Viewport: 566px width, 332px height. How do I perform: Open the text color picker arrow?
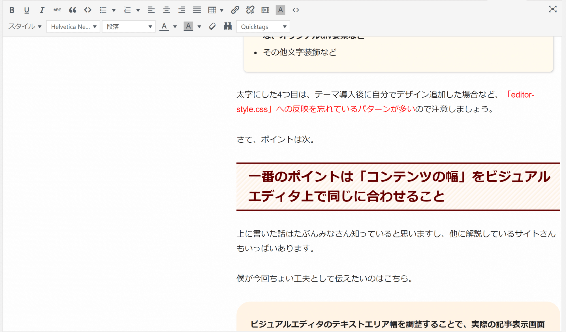tap(175, 27)
